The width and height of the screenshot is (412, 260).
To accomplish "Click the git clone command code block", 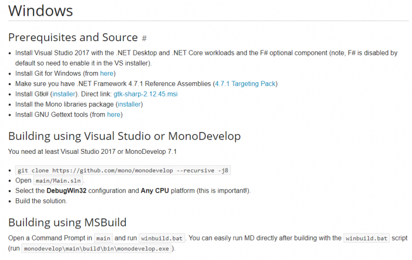I will 123,171.
